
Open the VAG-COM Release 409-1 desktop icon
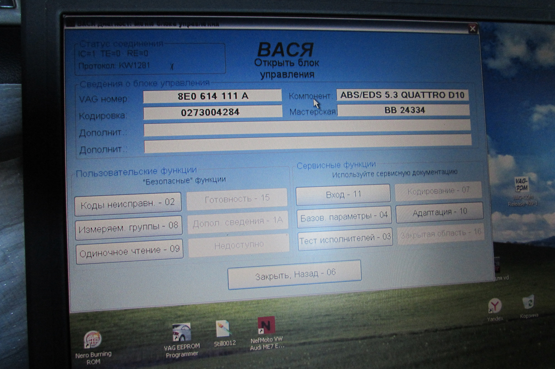(x=522, y=192)
